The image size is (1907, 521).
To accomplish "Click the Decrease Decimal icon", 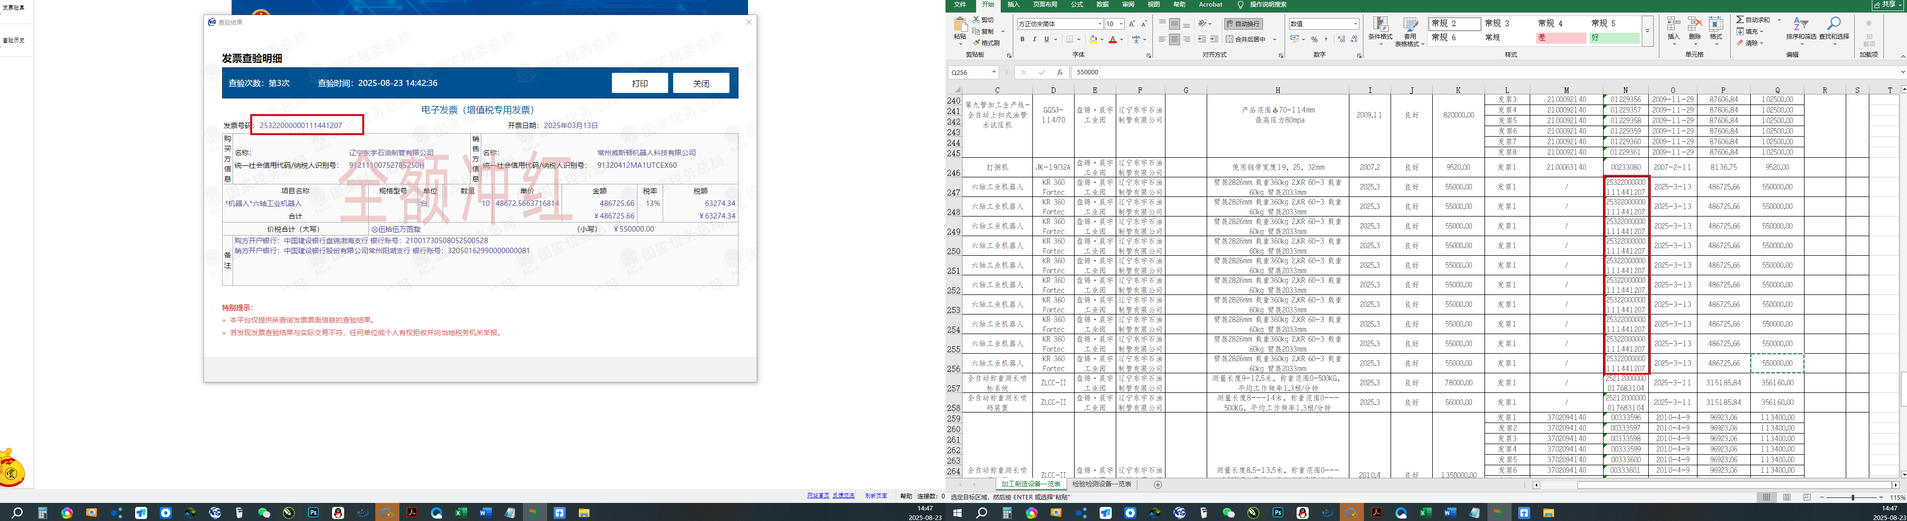I will tap(1354, 39).
